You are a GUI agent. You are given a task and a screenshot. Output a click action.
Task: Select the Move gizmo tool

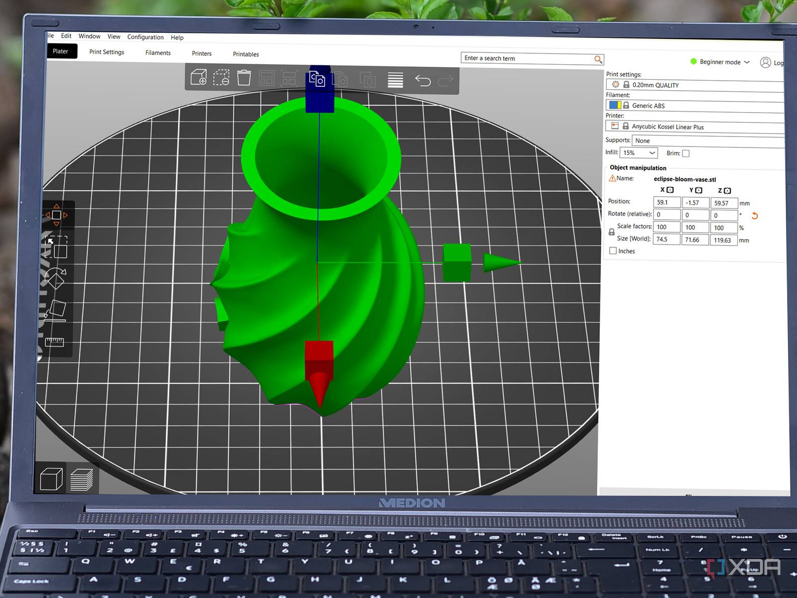(56, 215)
